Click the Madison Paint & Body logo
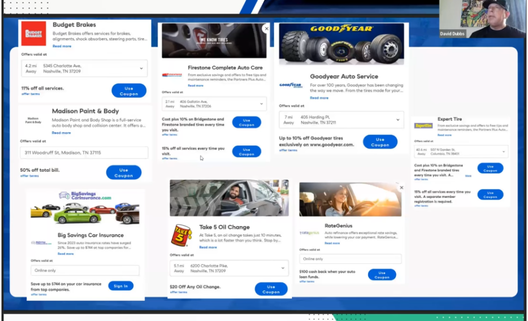This screenshot has height=321, width=528. pyautogui.click(x=33, y=121)
